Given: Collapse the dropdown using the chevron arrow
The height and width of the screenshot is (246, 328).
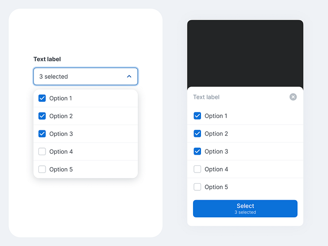Looking at the screenshot, I should pos(129,76).
